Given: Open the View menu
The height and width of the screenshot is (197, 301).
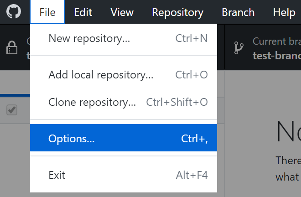Looking at the screenshot, I should pos(122,12).
